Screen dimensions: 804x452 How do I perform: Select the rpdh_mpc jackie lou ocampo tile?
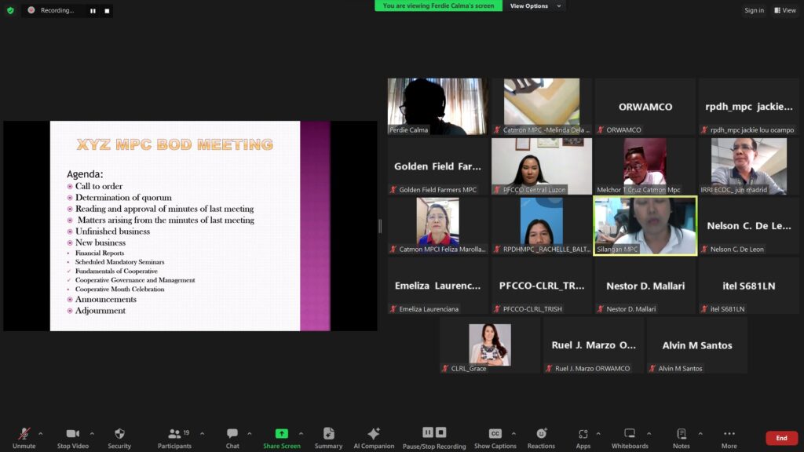point(748,107)
